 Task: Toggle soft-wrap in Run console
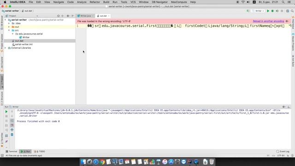[x=12, y=121]
